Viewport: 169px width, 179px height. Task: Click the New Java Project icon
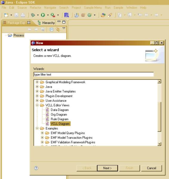click(77, 15)
